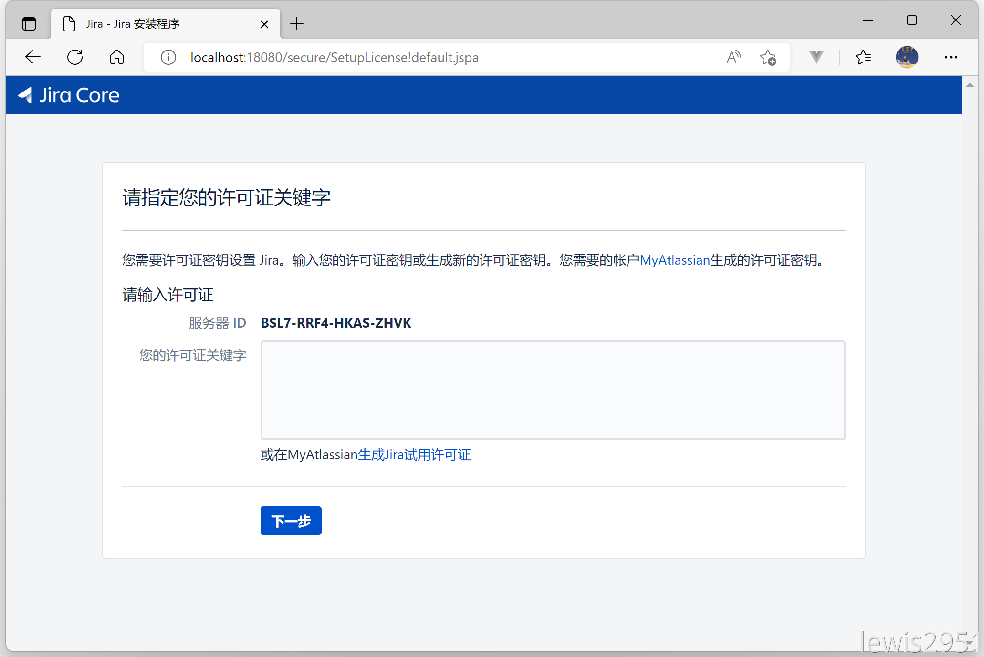This screenshot has width=984, height=657.
Task: Focus the license key text area
Action: pos(553,390)
